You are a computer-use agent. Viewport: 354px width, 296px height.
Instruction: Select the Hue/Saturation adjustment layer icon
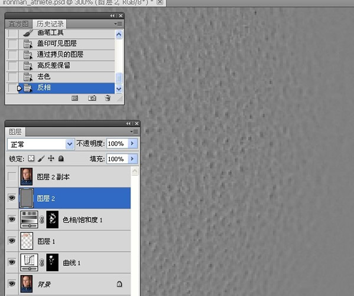pos(29,219)
